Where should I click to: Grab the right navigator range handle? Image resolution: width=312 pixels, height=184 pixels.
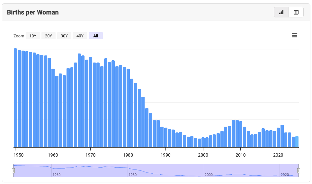(299, 171)
